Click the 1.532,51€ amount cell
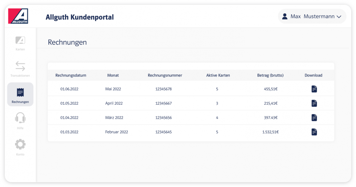356x187 pixels. coord(270,132)
